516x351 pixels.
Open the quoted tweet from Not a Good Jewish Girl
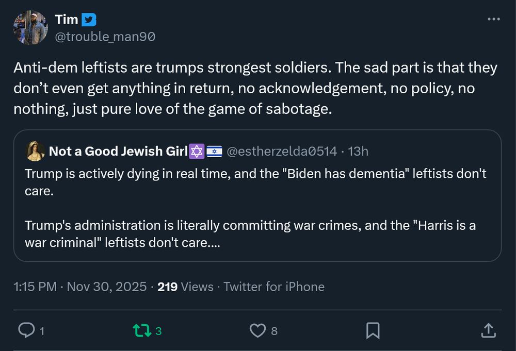258,206
